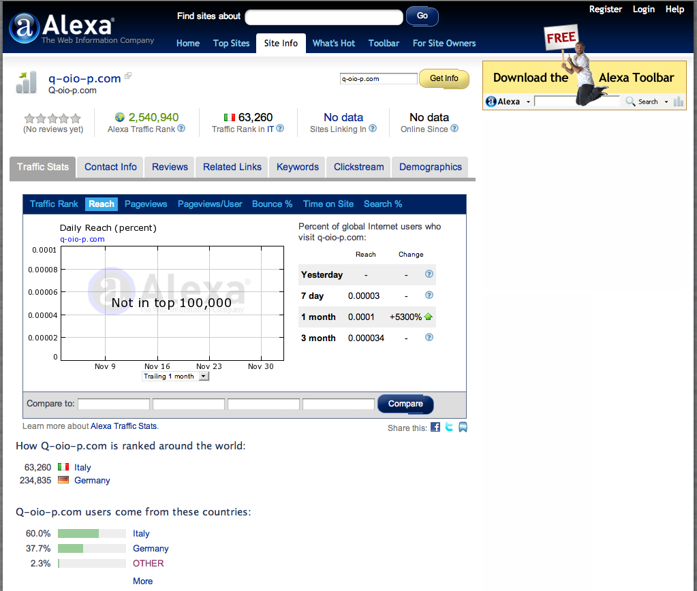This screenshot has width=697, height=591.
Task: Switch to the Contact Info tab
Action: tap(110, 167)
